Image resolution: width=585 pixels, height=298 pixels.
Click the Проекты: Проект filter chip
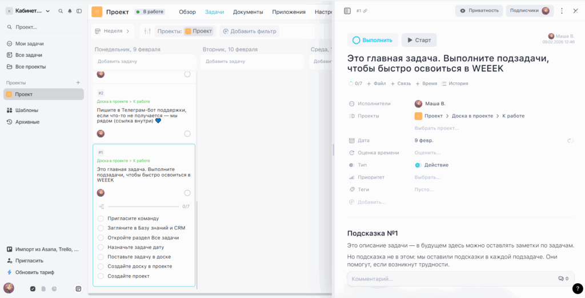185,31
